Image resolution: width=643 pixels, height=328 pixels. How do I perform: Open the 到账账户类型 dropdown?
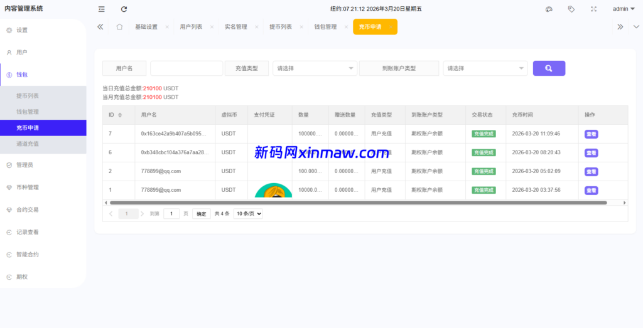[485, 68]
